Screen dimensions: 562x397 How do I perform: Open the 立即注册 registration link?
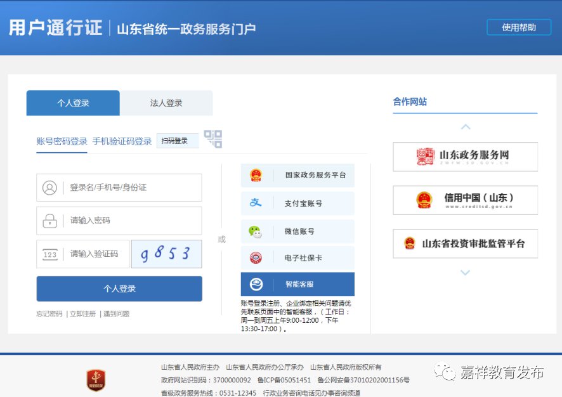[82, 314]
